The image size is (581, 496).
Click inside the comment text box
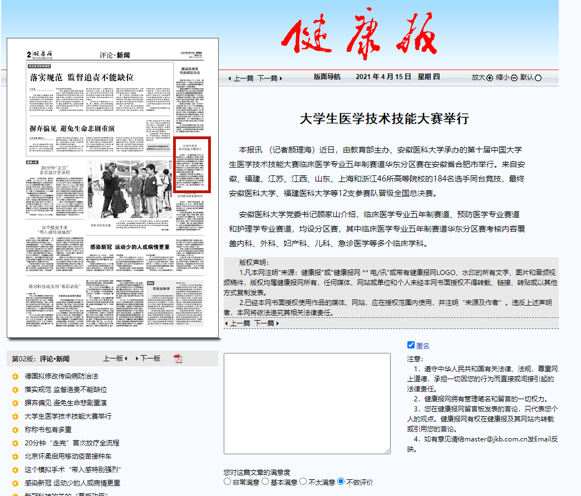(307, 403)
